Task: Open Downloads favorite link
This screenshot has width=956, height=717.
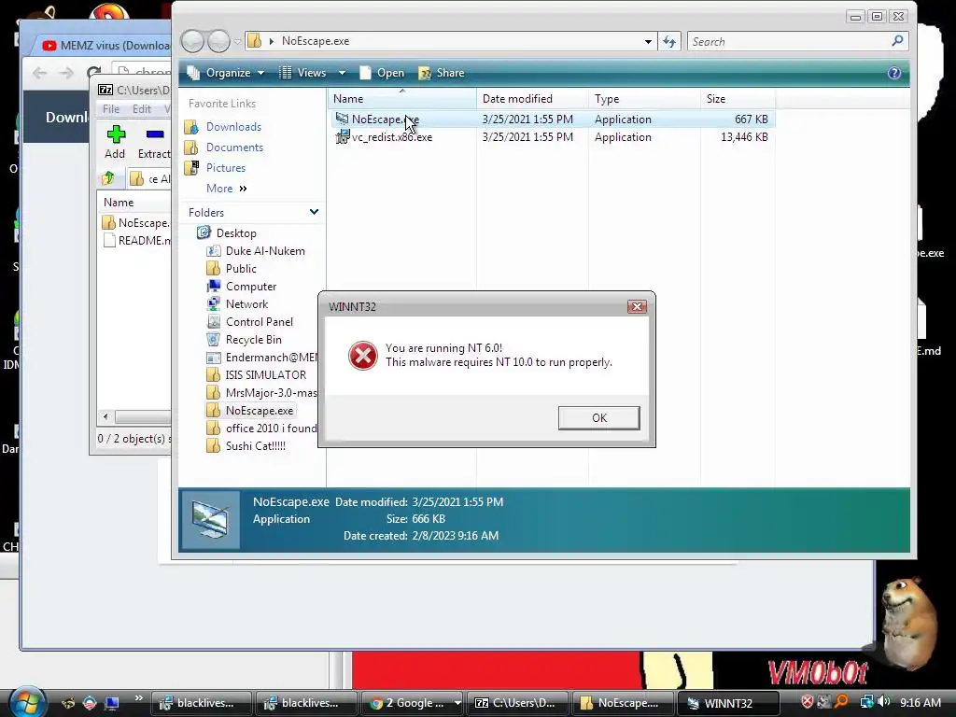Action: point(233,127)
